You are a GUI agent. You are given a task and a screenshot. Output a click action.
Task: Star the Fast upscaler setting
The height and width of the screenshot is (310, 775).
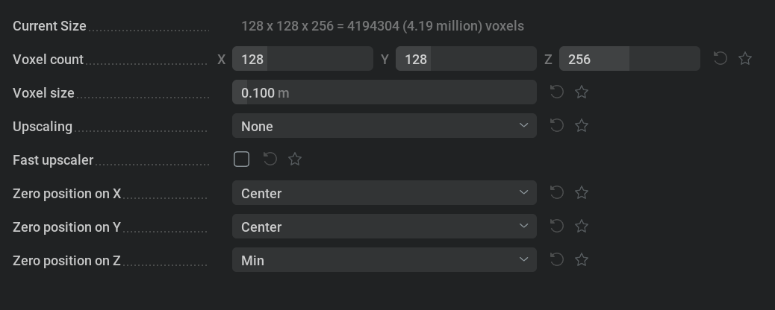pos(295,159)
